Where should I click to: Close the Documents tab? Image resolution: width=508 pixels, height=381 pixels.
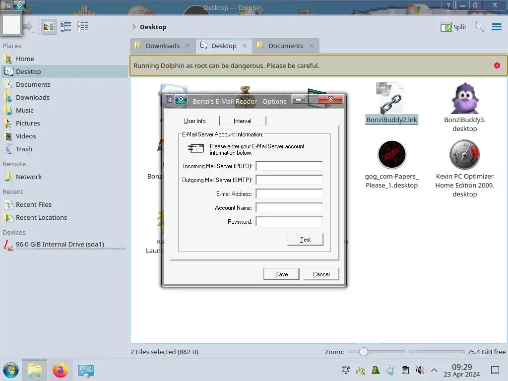tap(312, 46)
